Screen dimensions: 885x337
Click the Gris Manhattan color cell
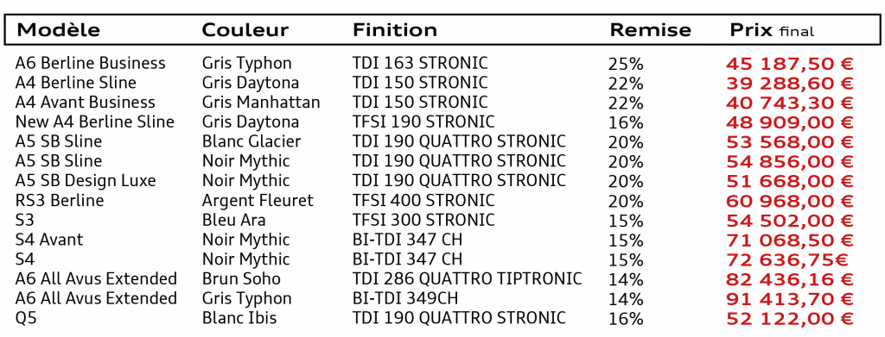[261, 103]
